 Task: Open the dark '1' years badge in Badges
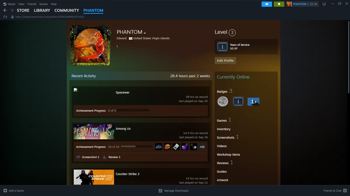(x=238, y=101)
